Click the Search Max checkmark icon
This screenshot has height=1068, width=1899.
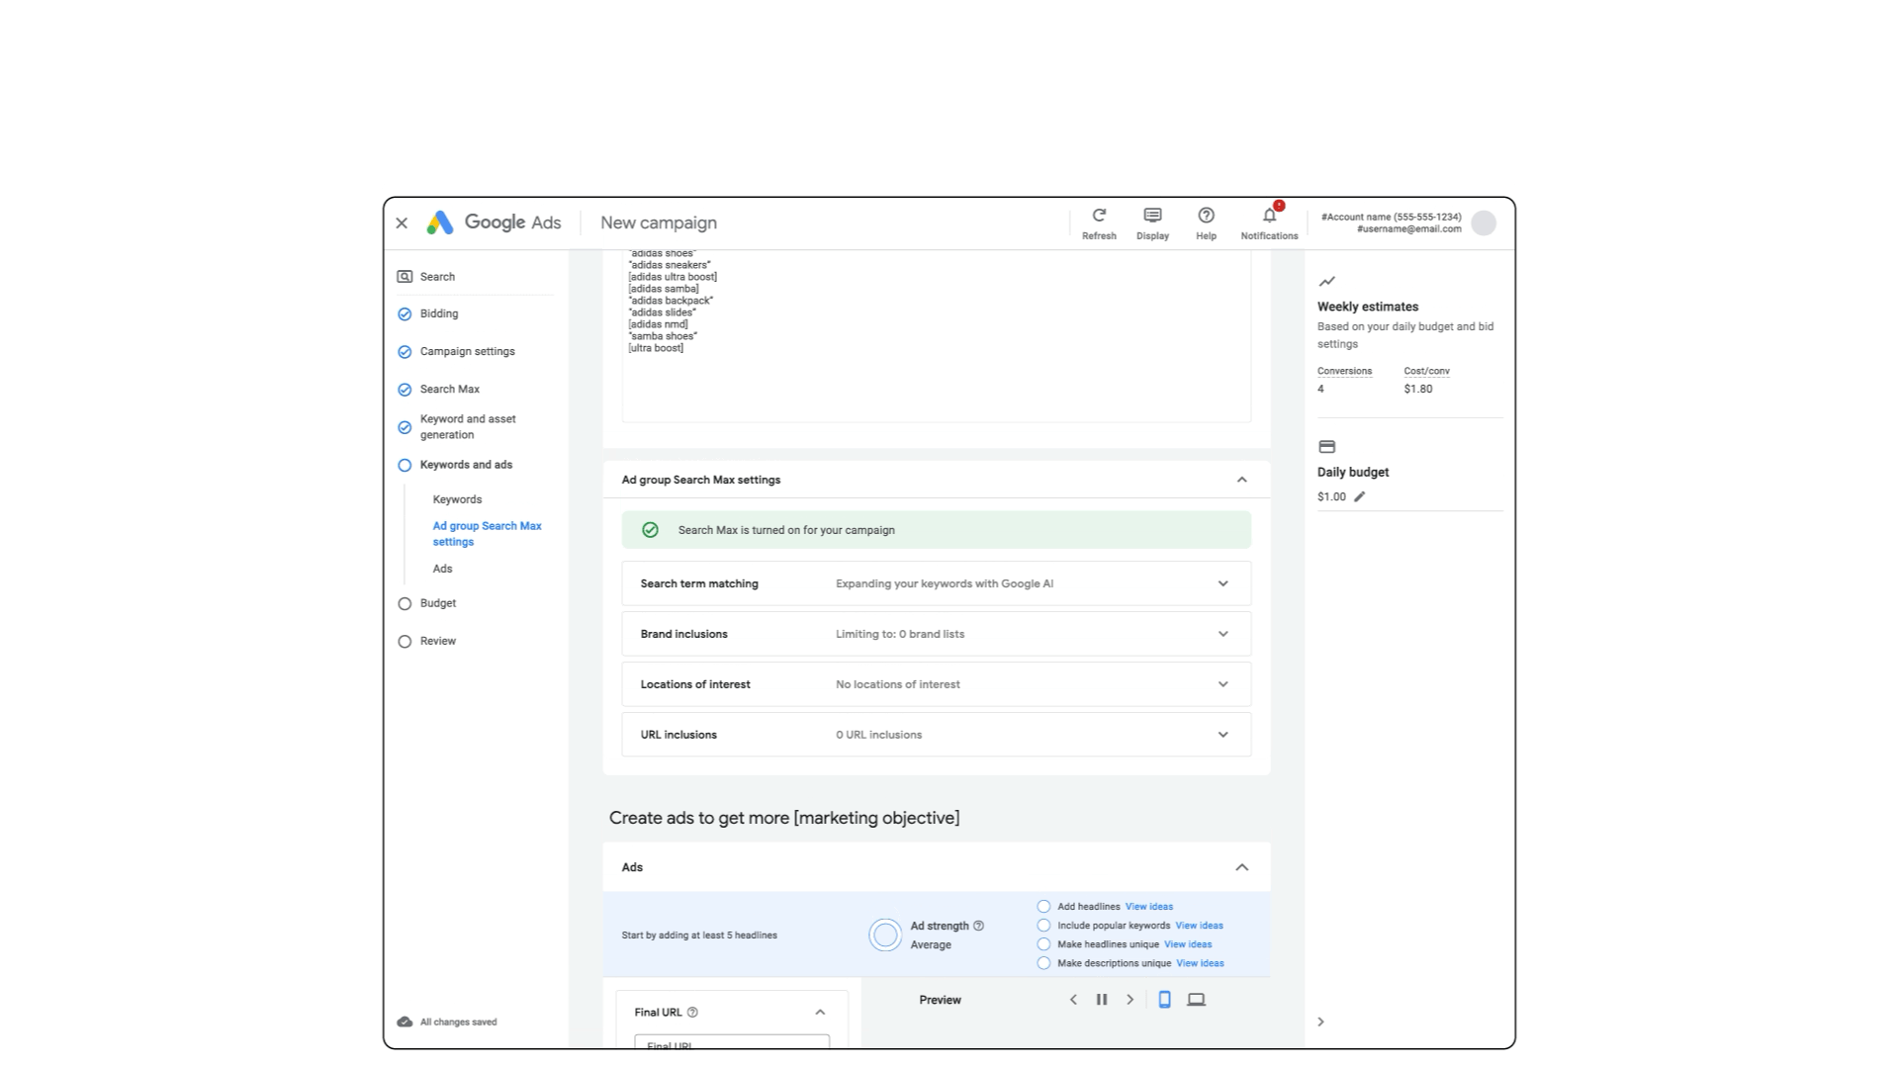(x=405, y=390)
